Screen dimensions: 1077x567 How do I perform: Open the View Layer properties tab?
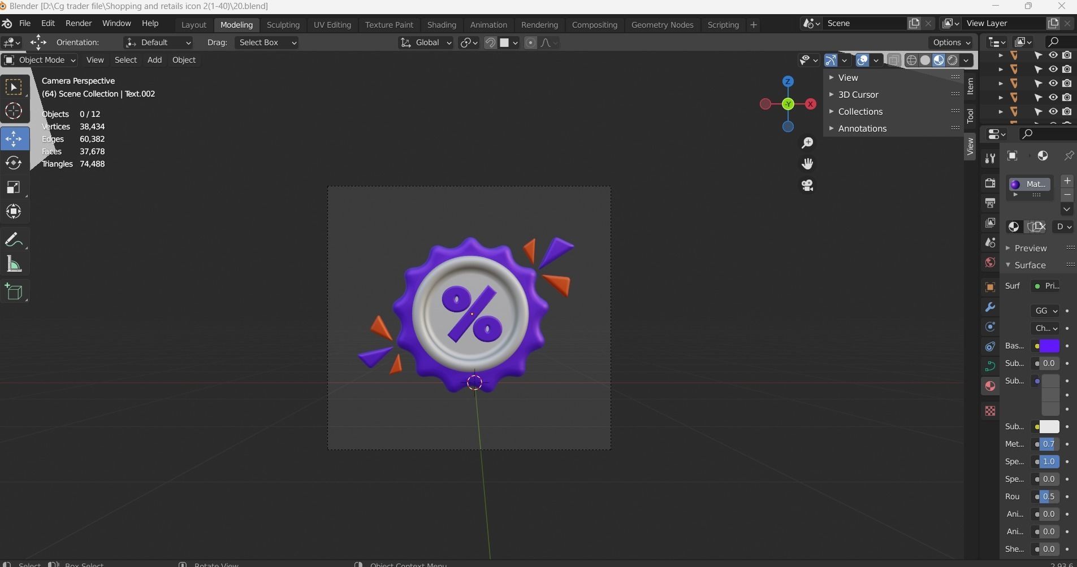pos(990,223)
